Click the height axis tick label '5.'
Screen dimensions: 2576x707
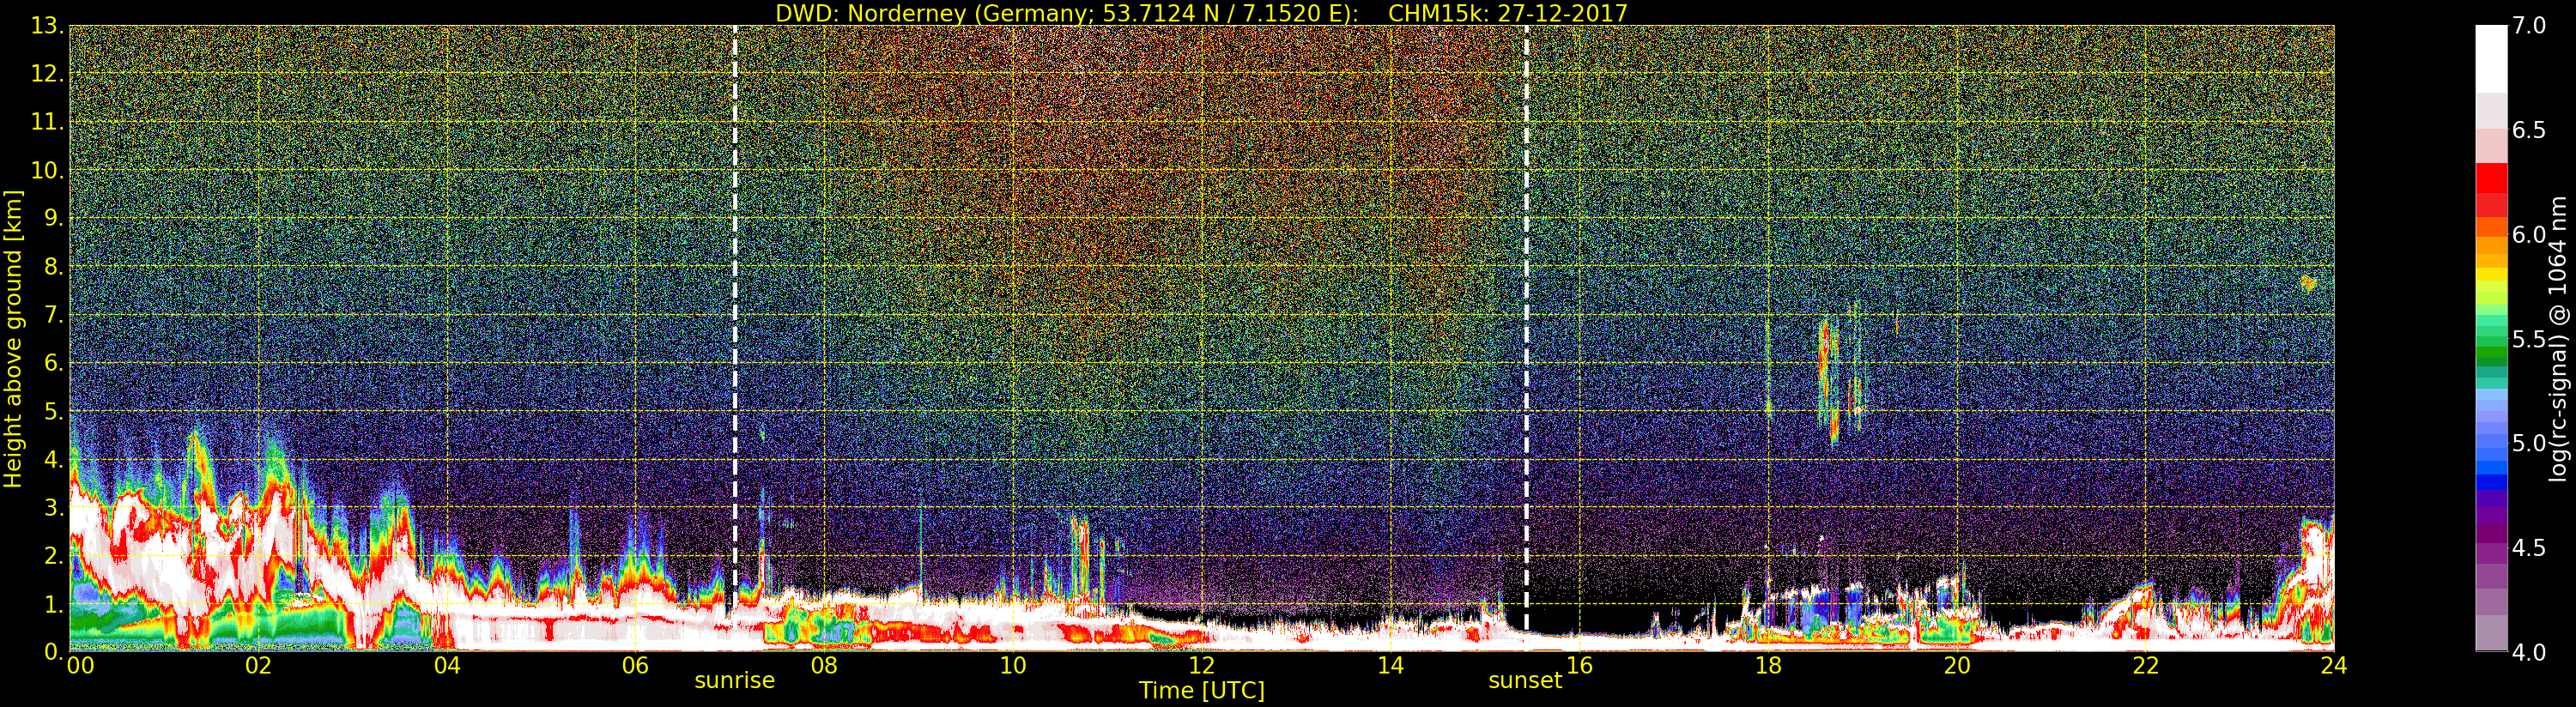click(x=54, y=411)
